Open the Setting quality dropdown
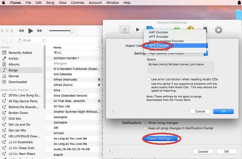The height and width of the screenshot is (159, 242). pyautogui.click(x=177, y=54)
